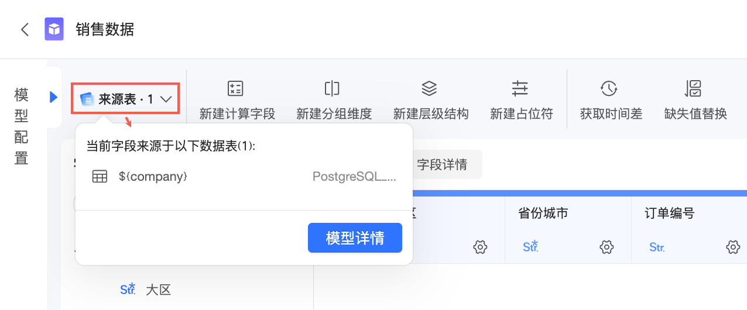Open settings gear for 订单编号 column
The image size is (747, 310).
click(733, 247)
